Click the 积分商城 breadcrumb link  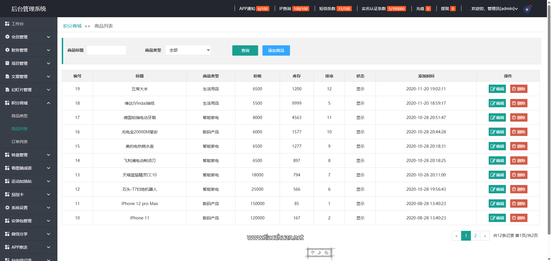[72, 26]
